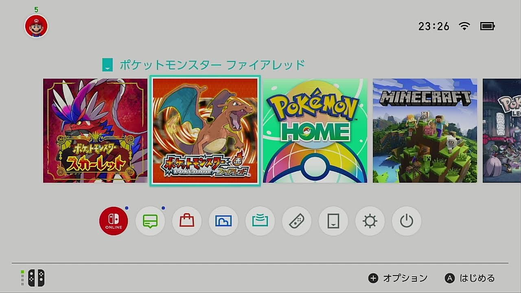Viewport: 521px width, 293px height.
Task: Select the Minecraft game tile
Action: pyautogui.click(x=425, y=131)
